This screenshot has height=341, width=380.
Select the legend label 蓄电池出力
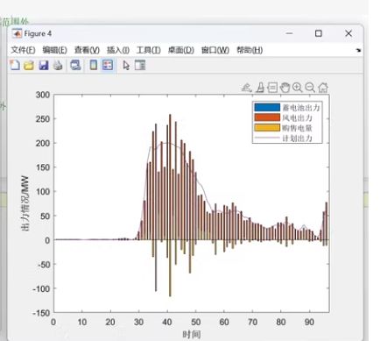point(301,108)
